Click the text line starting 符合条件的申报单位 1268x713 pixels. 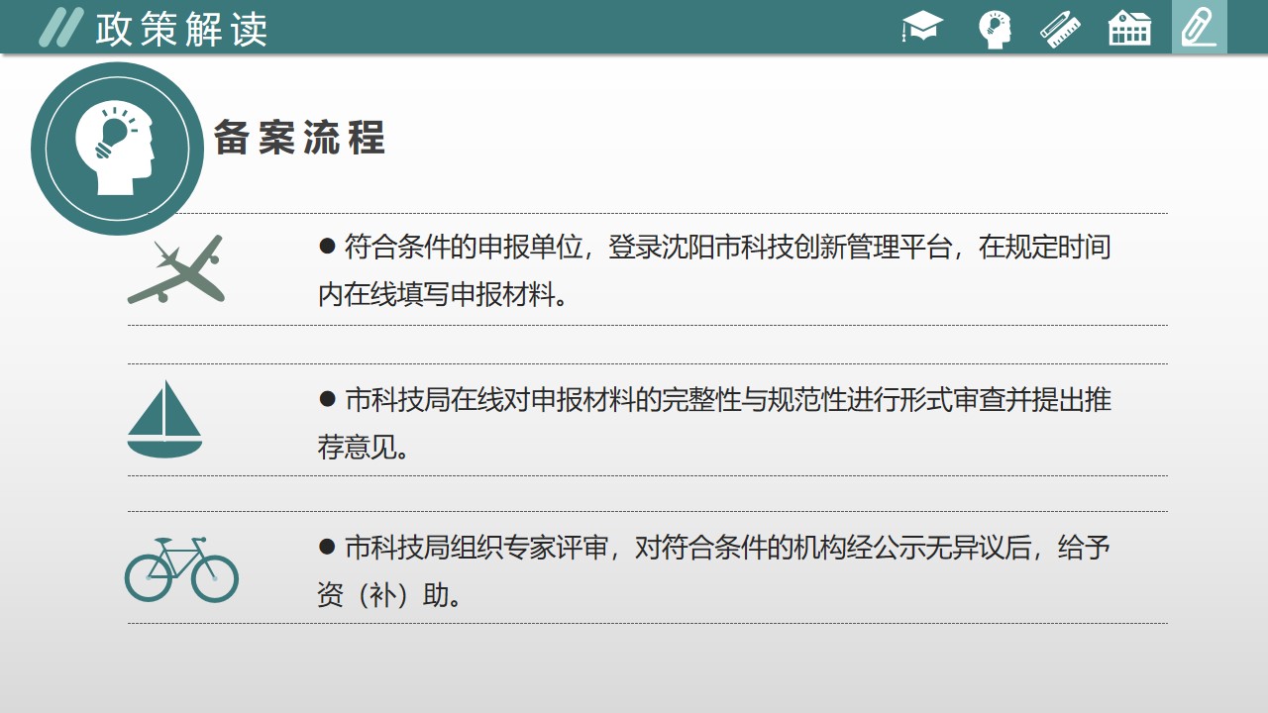pos(727,247)
